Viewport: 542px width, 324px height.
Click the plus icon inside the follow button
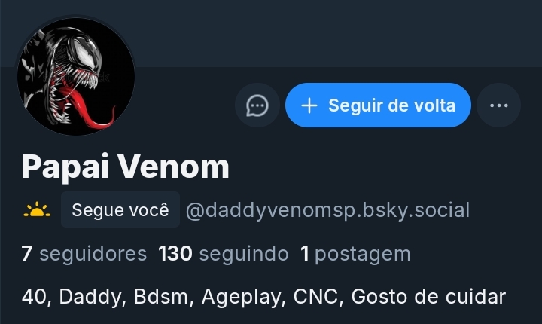[x=309, y=105]
